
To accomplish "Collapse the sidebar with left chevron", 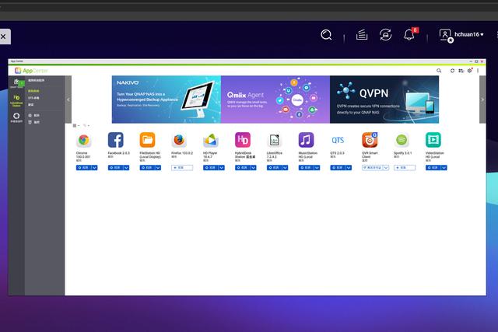I will pos(68,100).
